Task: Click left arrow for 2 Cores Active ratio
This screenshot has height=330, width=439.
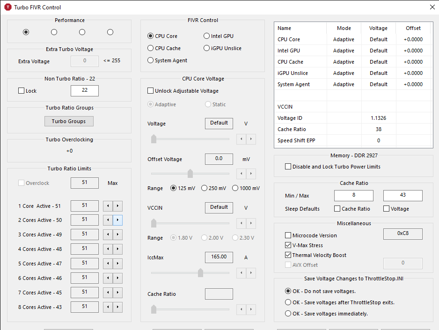Action: pyautogui.click(x=108, y=220)
